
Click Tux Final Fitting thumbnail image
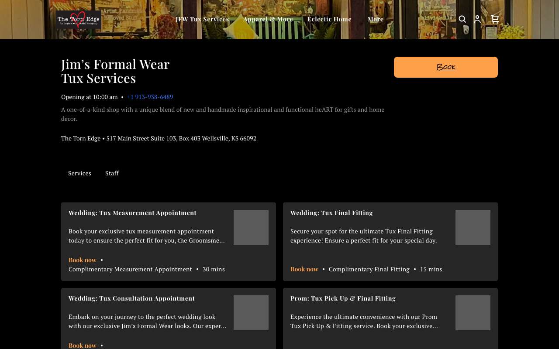point(473,227)
